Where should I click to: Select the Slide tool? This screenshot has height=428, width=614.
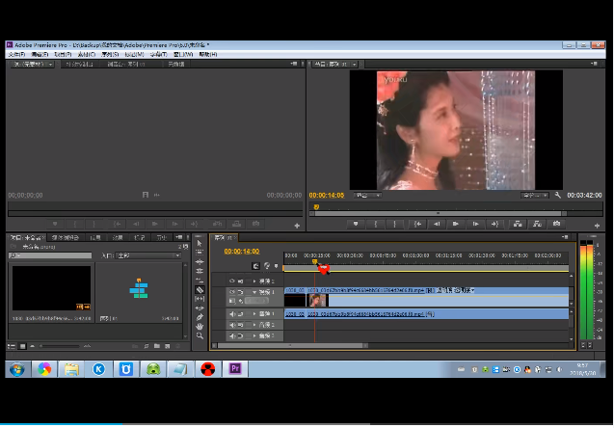coord(200,308)
